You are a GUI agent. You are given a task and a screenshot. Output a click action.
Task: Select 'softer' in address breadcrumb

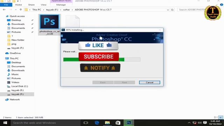coord(66,10)
